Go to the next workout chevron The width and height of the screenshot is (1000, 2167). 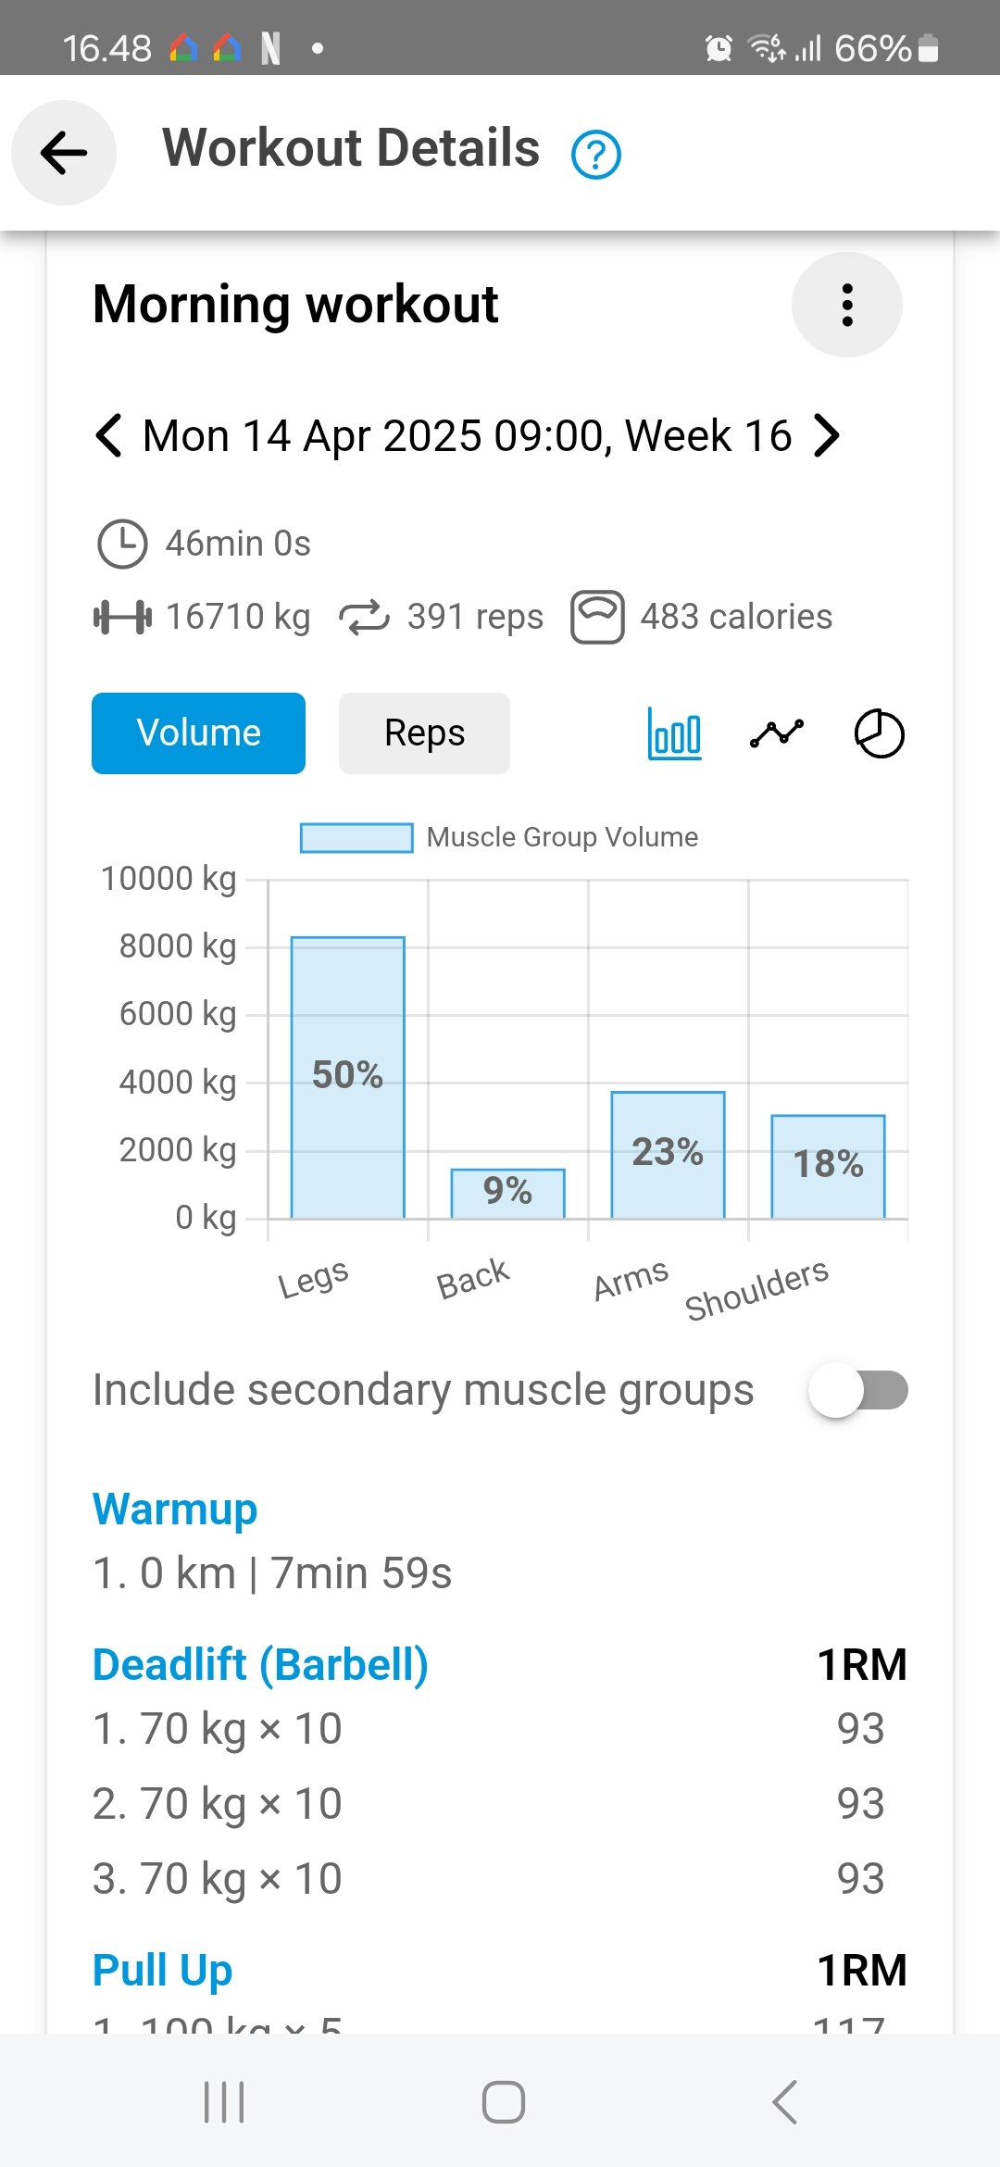826,435
